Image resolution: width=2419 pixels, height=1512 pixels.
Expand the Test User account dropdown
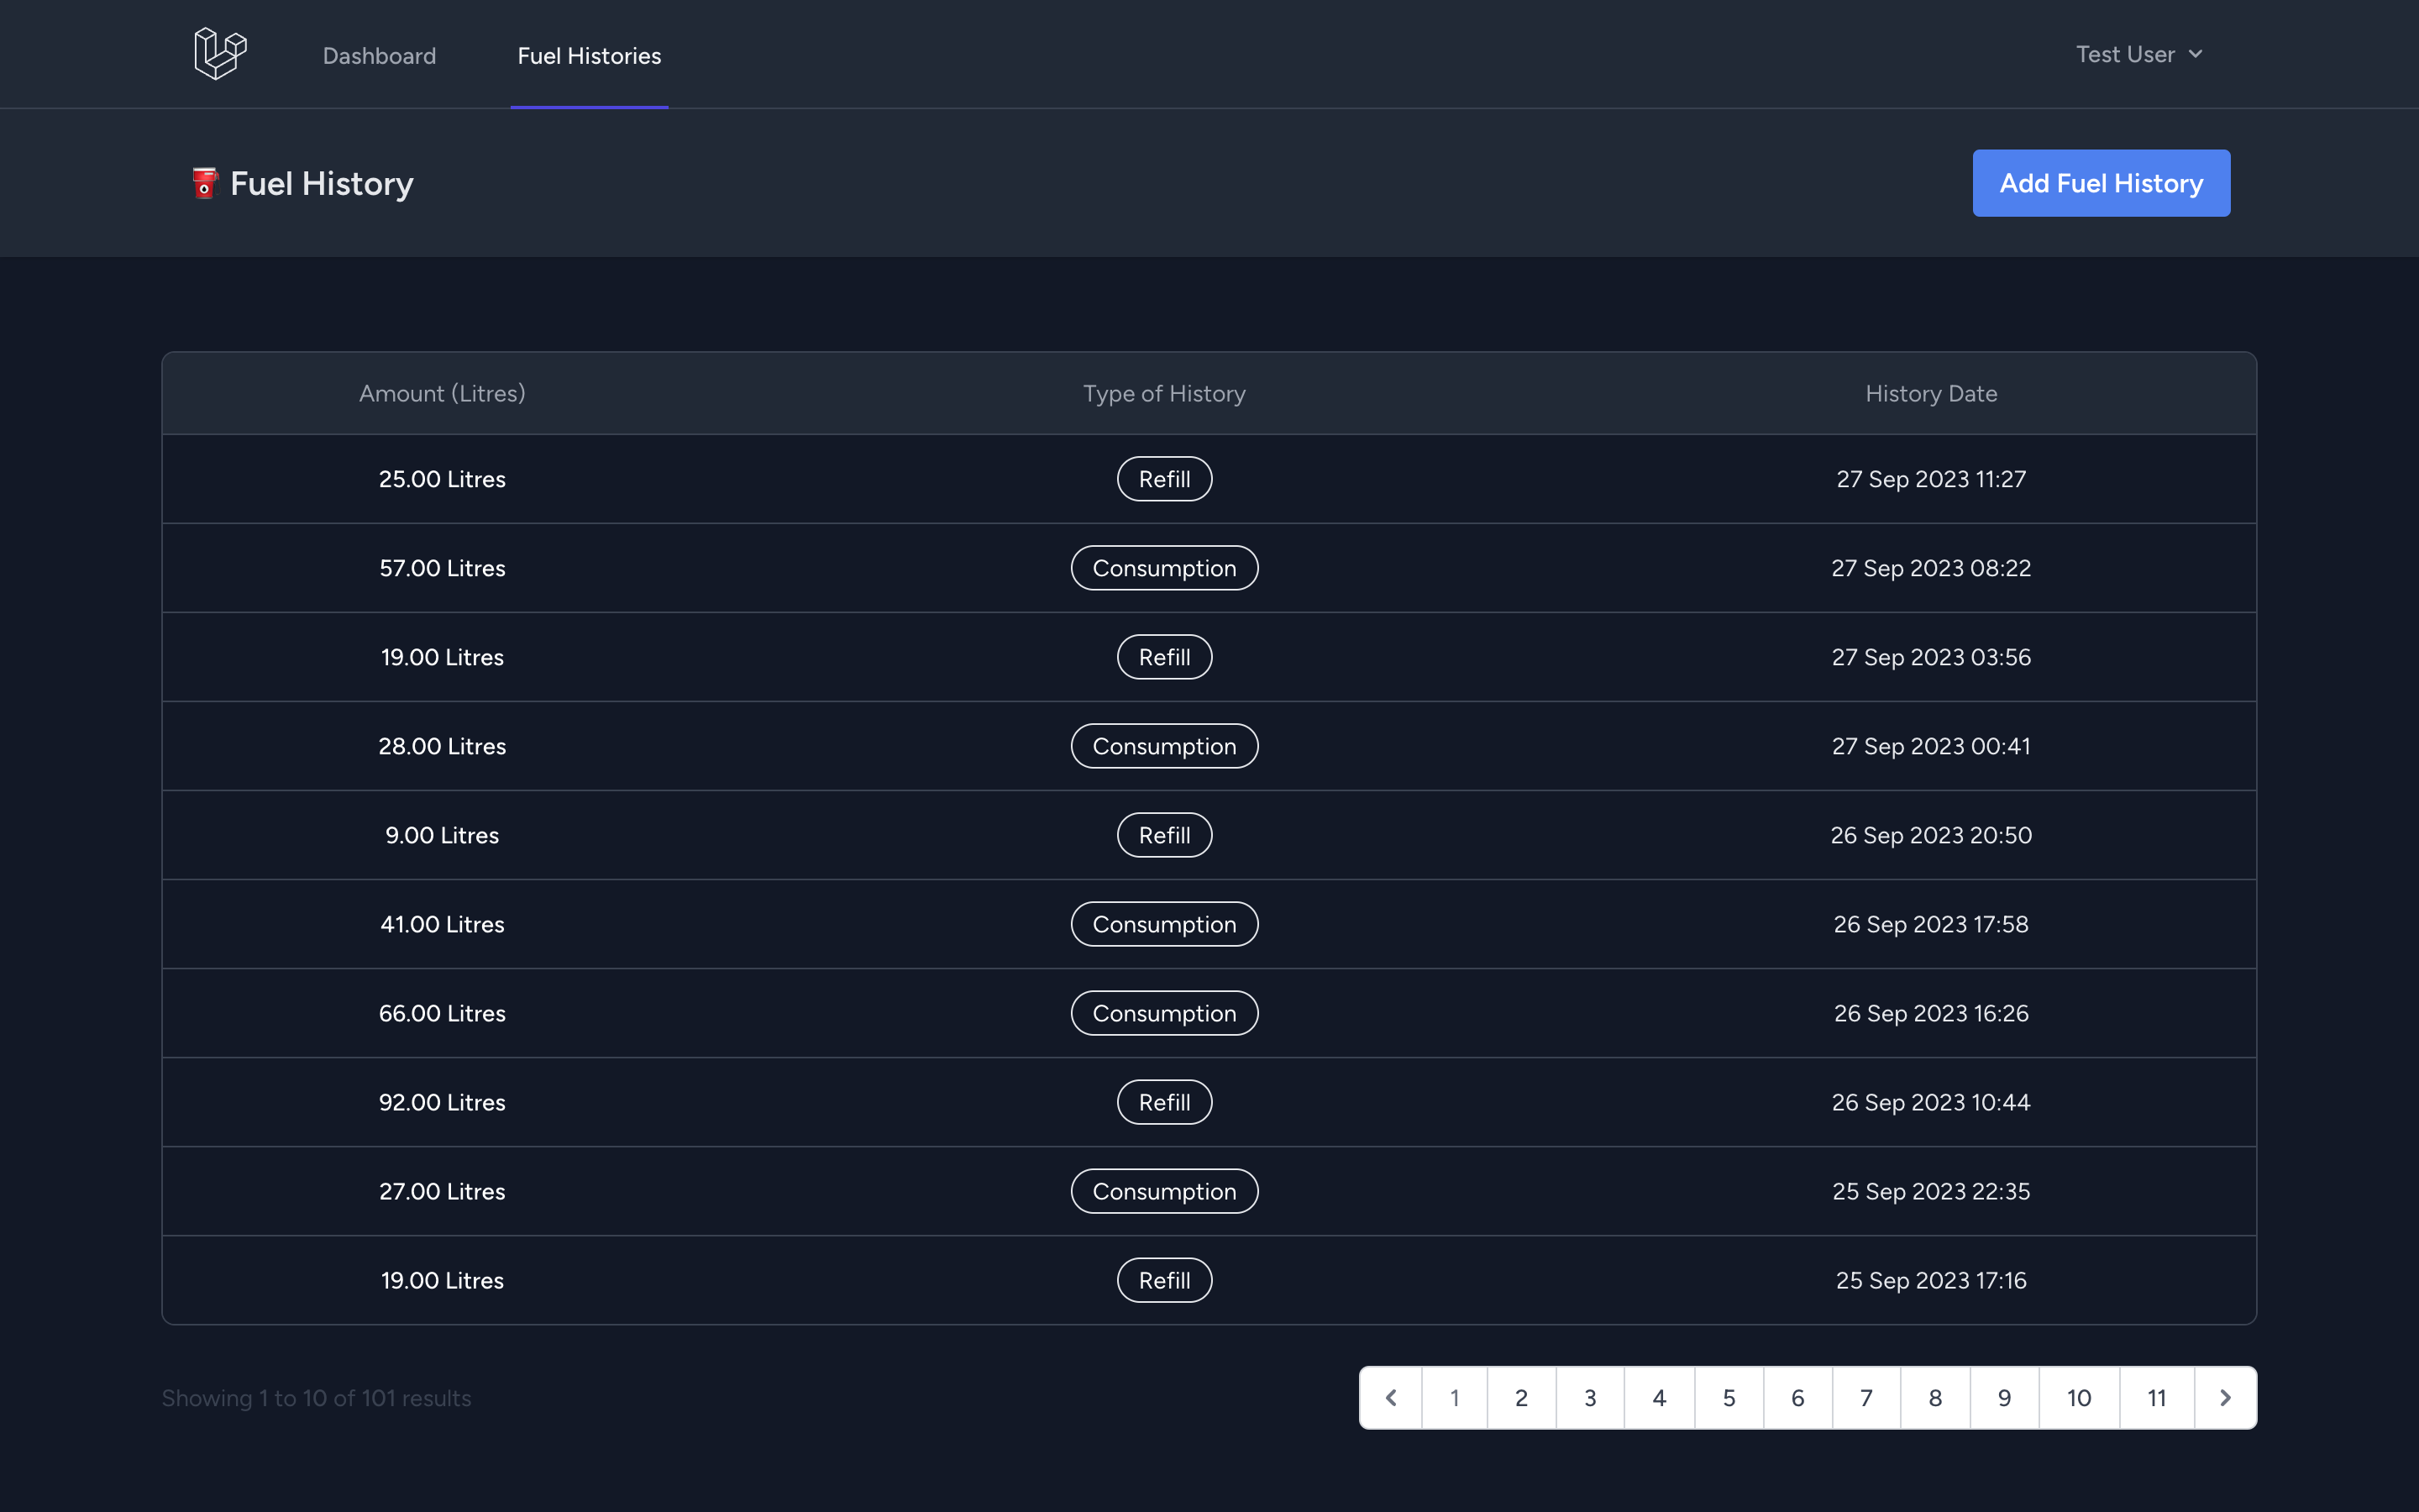click(x=2138, y=54)
